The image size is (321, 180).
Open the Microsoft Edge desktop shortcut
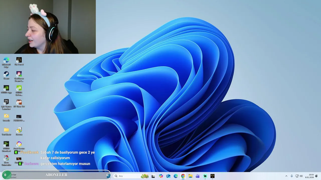click(x=6, y=62)
